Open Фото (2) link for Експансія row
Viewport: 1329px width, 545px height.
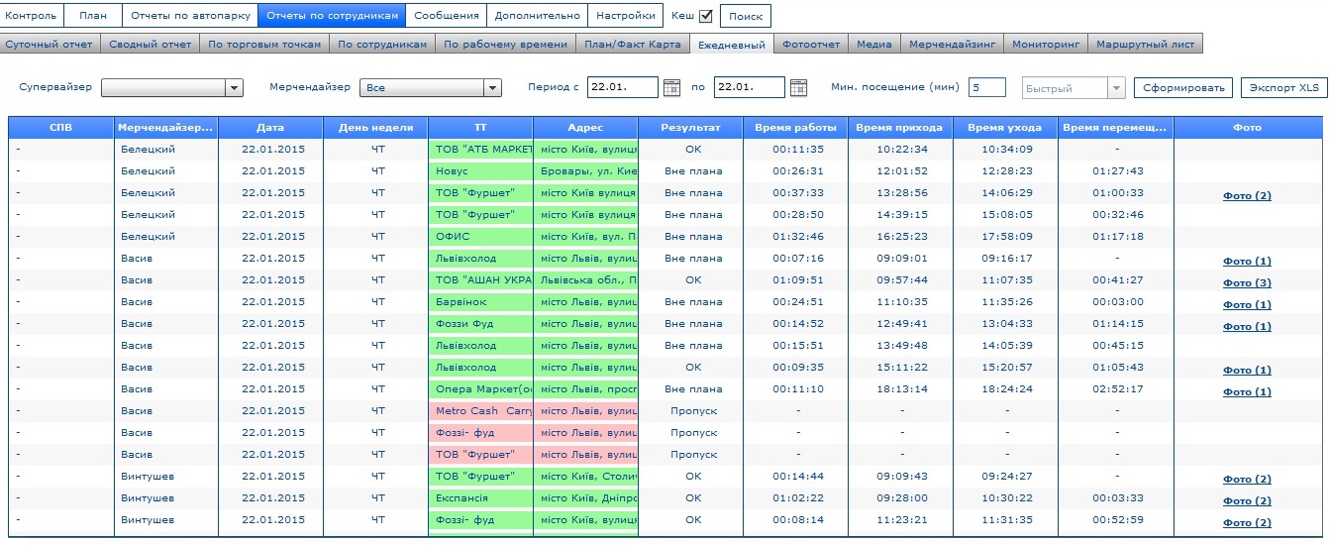tap(1247, 501)
